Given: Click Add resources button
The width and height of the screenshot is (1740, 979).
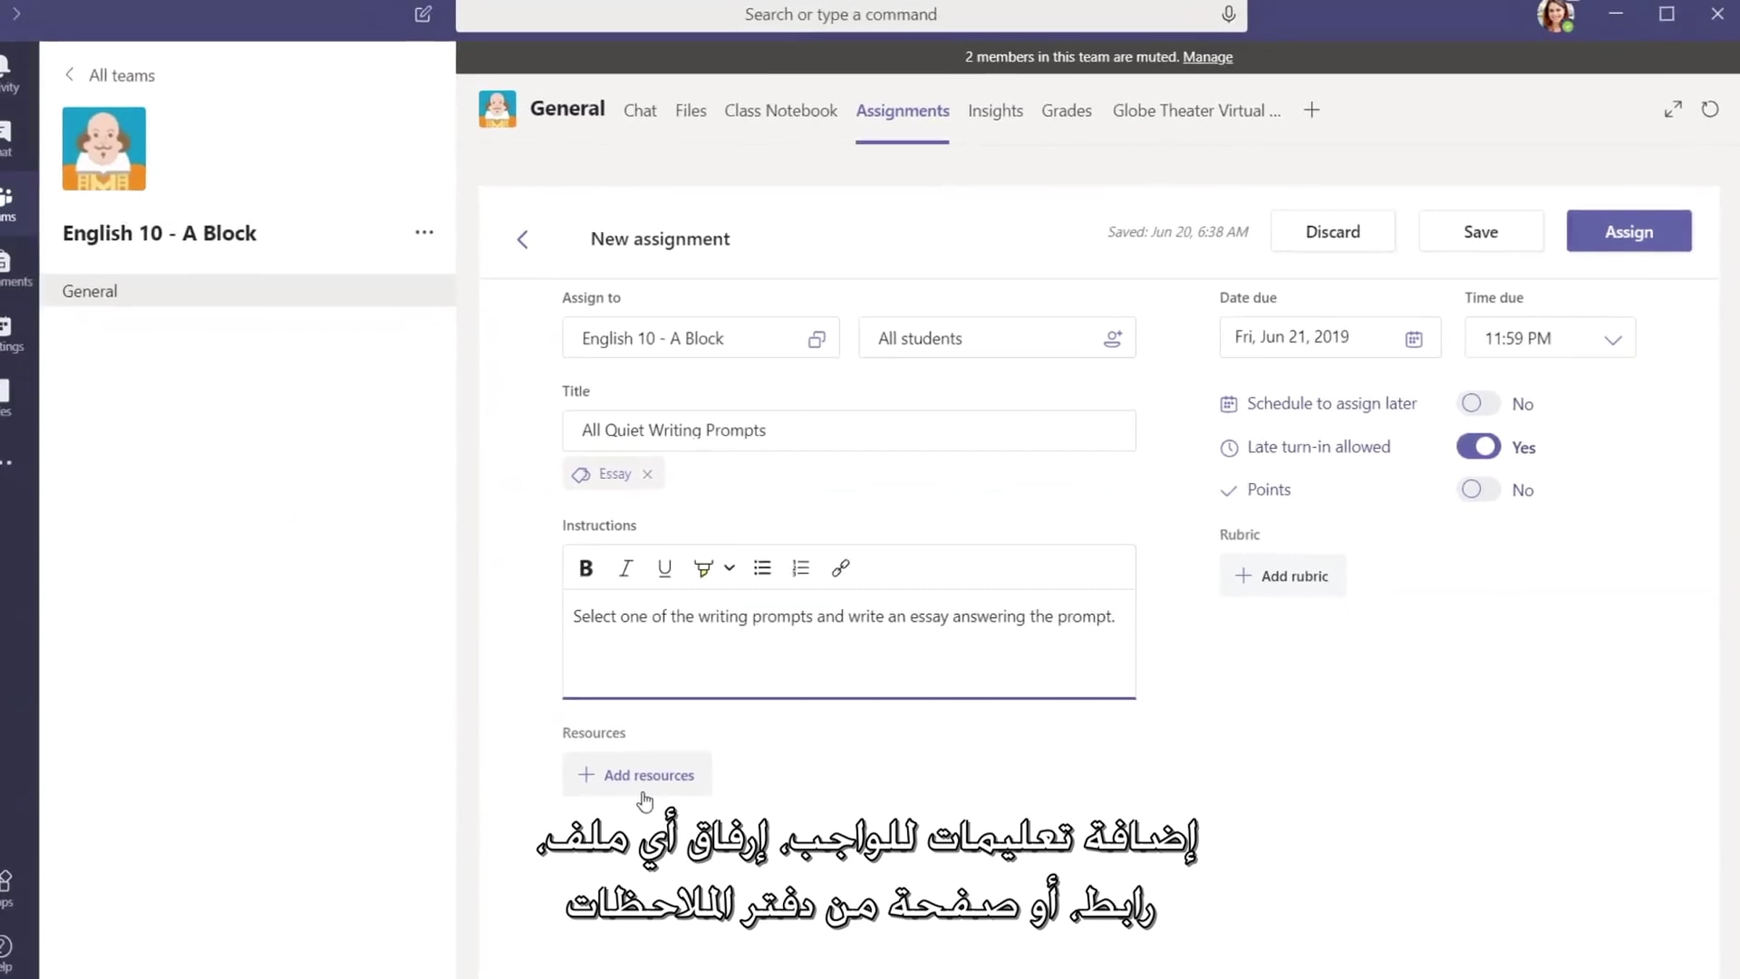Looking at the screenshot, I should point(637,774).
